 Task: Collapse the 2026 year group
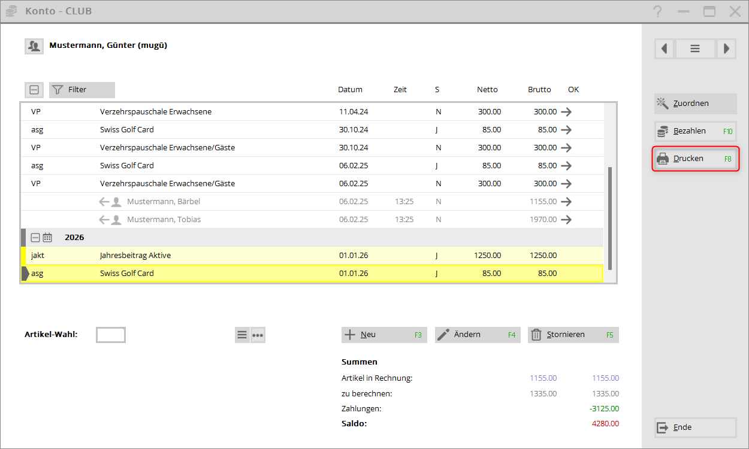[x=35, y=238]
